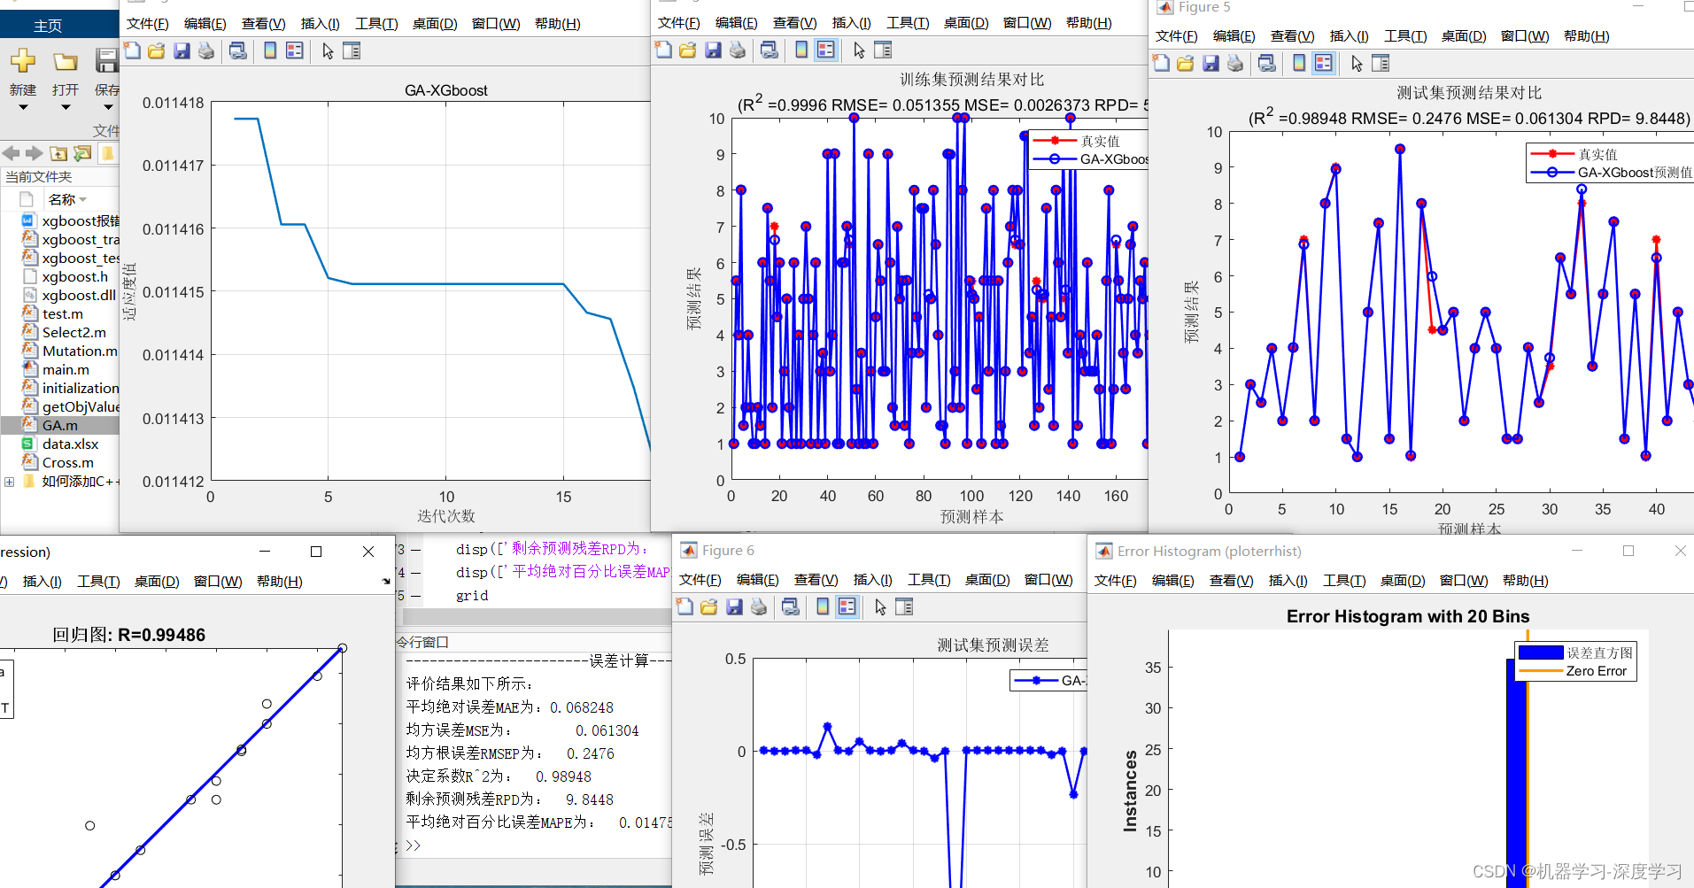Open Property Inspector in Figure 6
The height and width of the screenshot is (888, 1694).
tap(904, 606)
